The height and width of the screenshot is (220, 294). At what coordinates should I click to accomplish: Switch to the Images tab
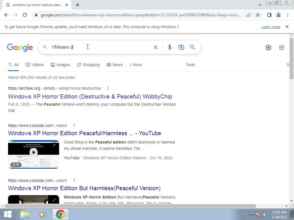point(60,65)
